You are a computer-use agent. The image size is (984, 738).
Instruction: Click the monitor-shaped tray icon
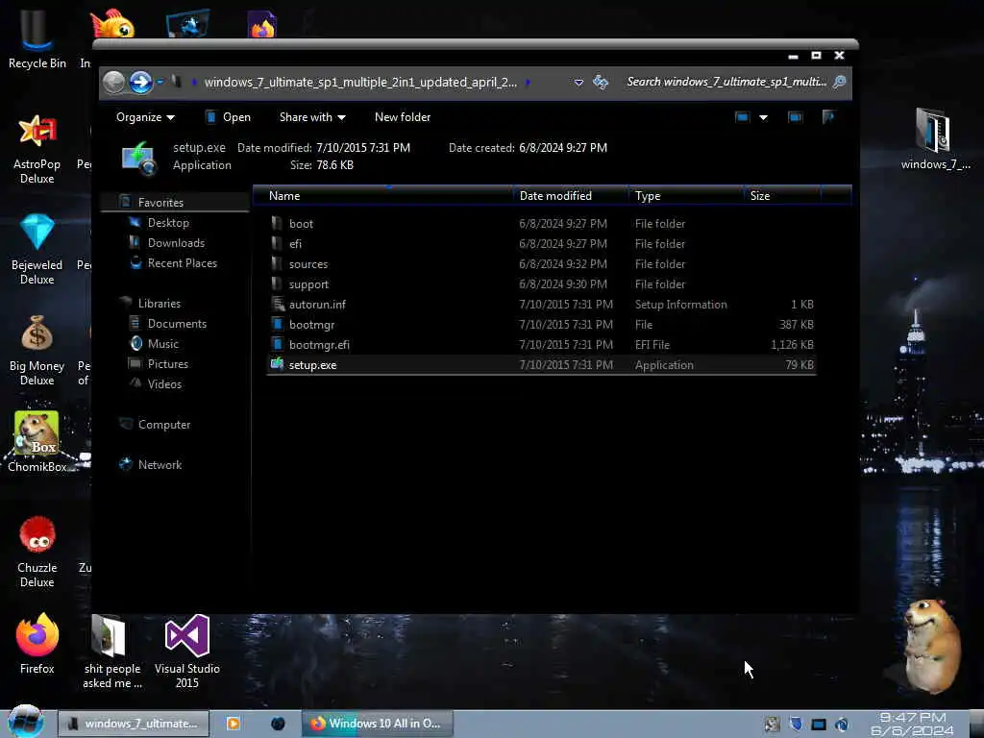click(x=819, y=725)
